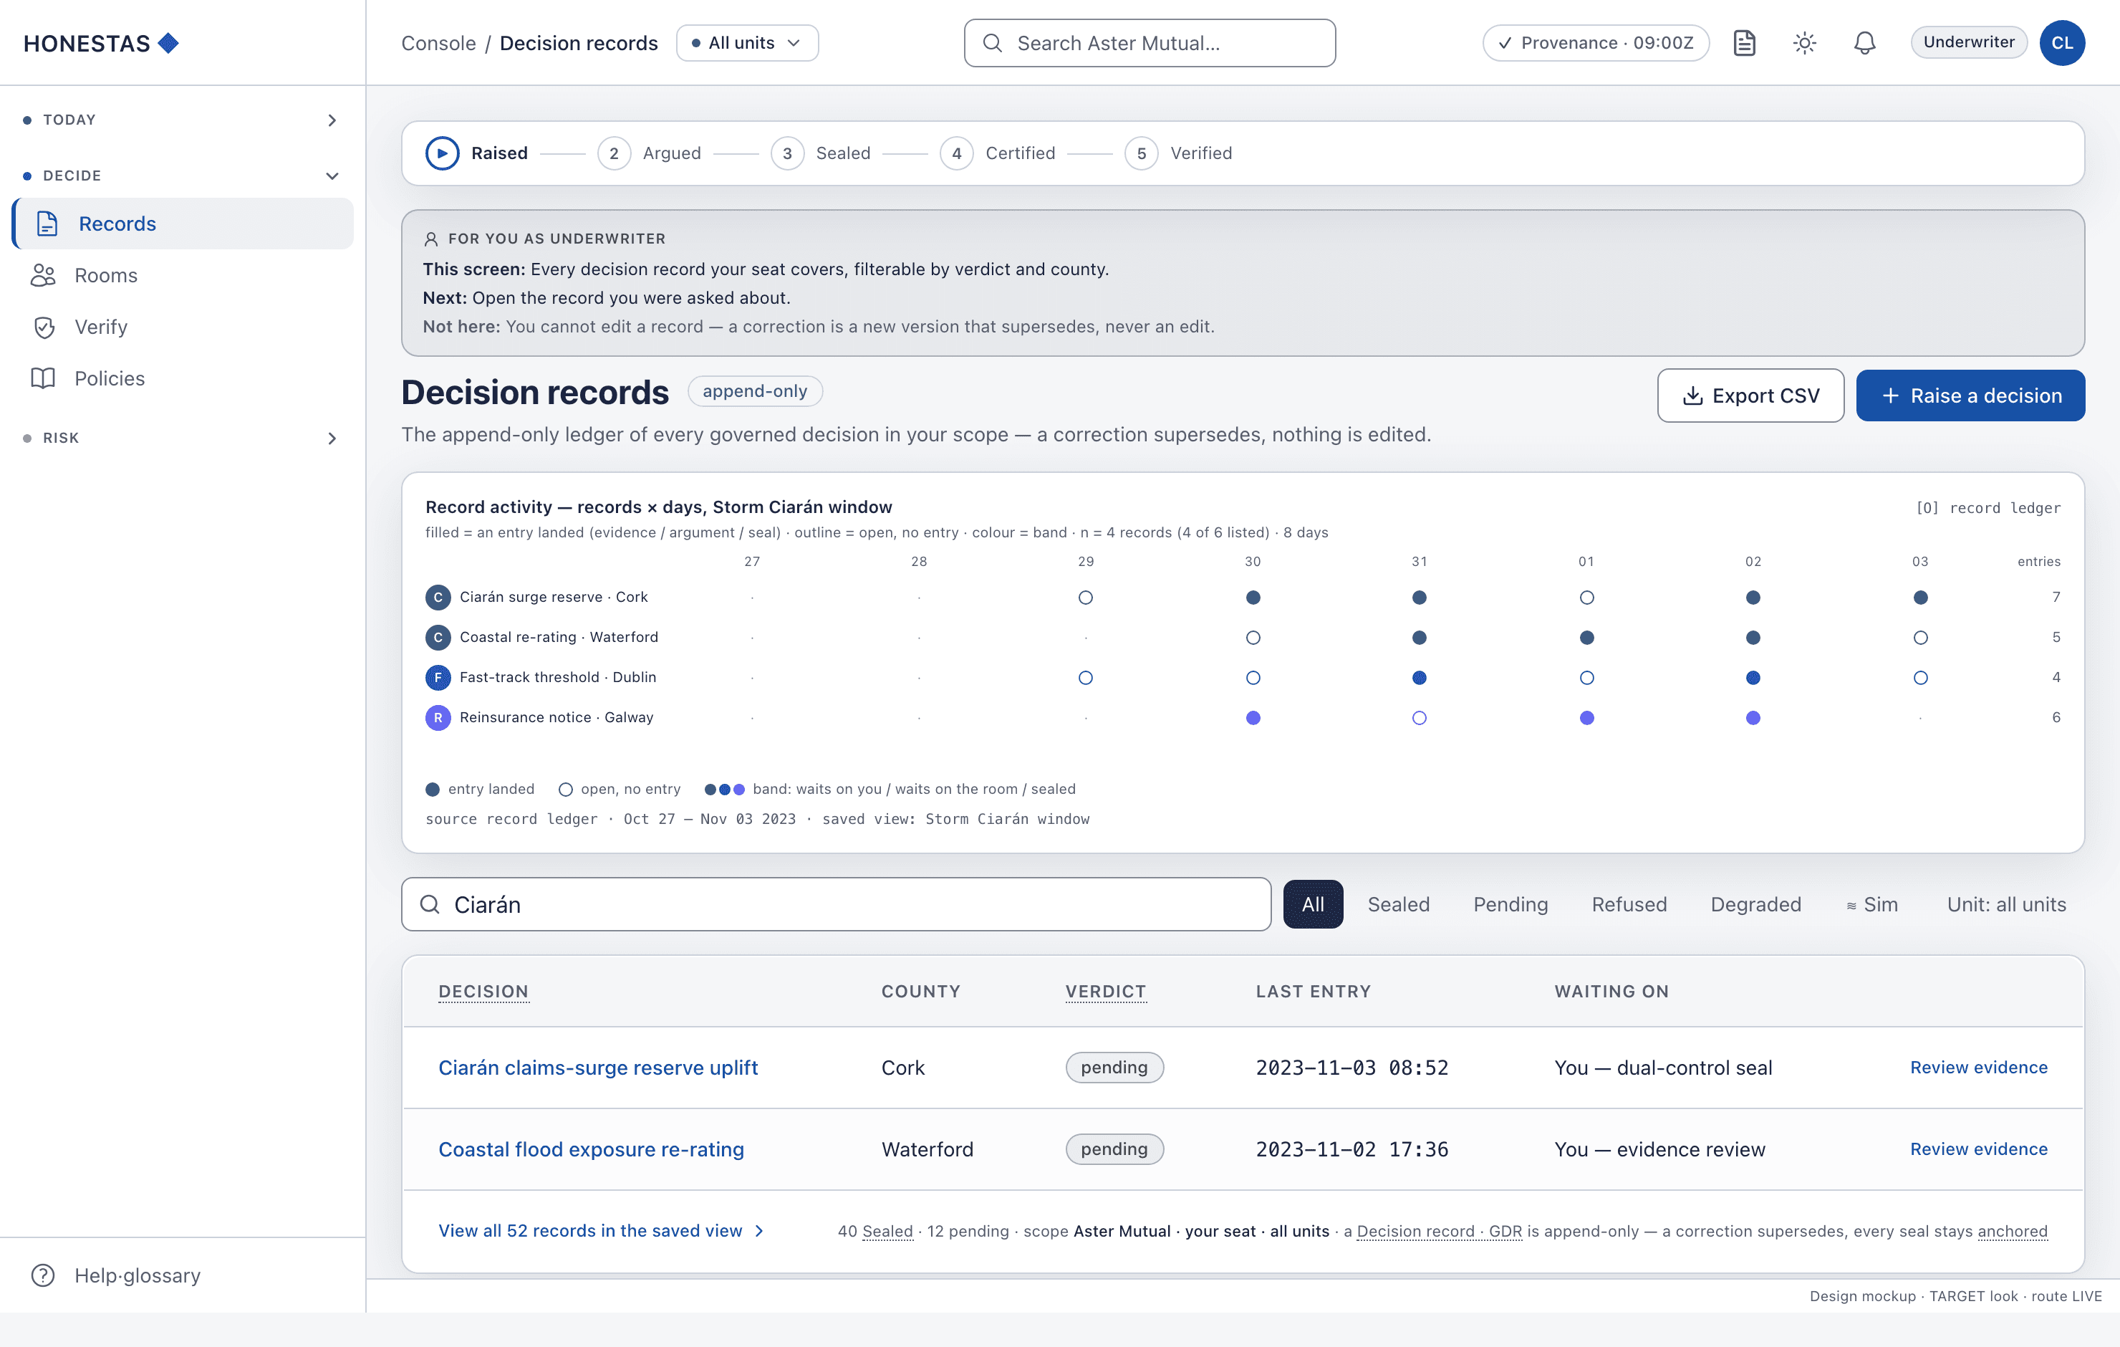Click the C avatar for Ciarán surge reserve
Screen dimensions: 2120x1347
coord(438,598)
